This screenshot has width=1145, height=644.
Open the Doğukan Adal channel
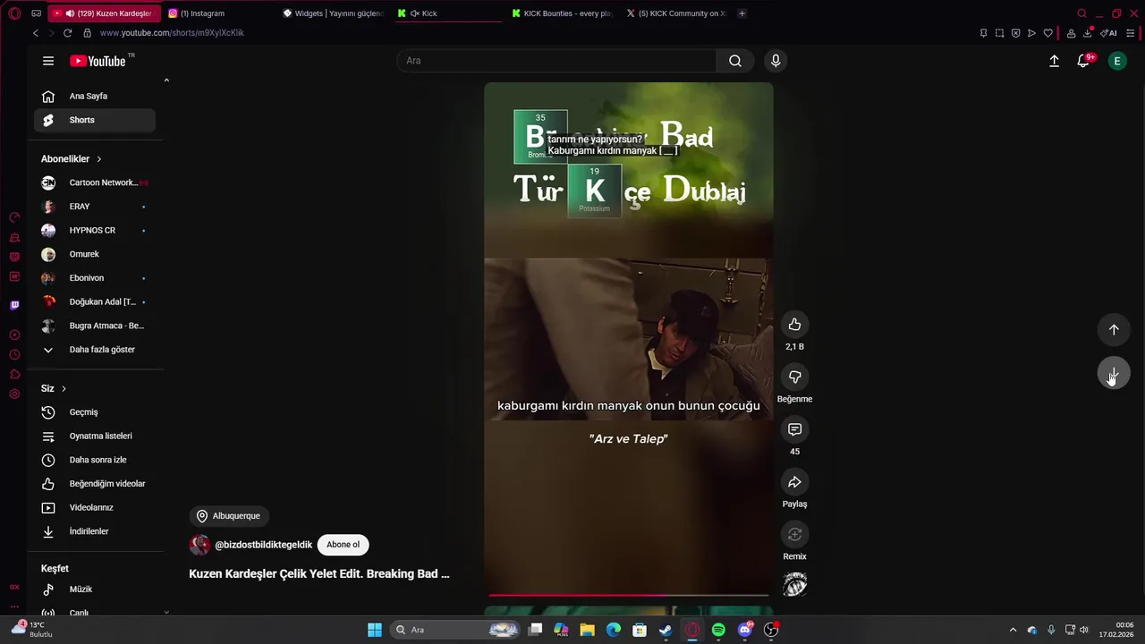tap(95, 301)
